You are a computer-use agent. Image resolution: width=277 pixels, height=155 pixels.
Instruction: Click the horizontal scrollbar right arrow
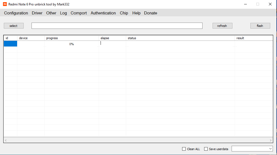(x=271, y=141)
